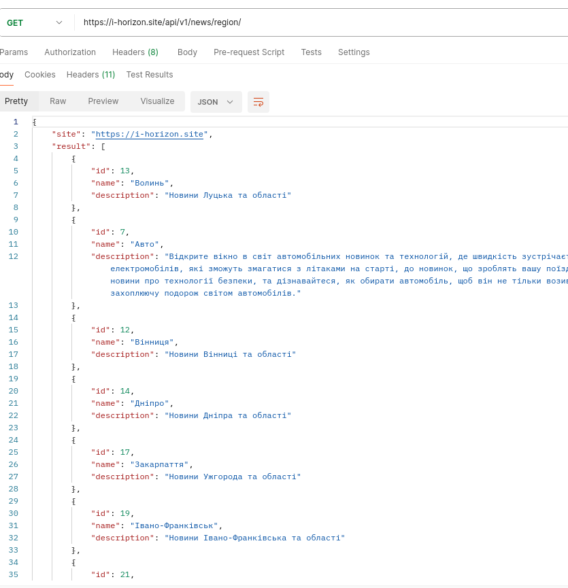Click line number 12 in the gutter

pos(14,256)
